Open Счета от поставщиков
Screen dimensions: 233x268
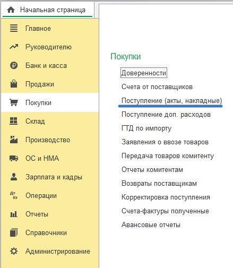(157, 87)
